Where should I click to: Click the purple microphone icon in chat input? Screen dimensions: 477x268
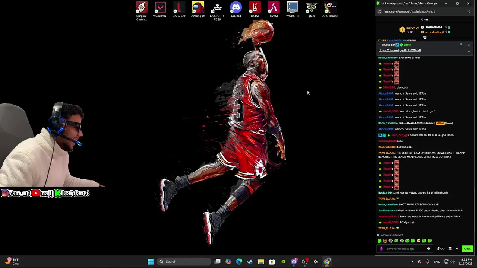(x=381, y=249)
